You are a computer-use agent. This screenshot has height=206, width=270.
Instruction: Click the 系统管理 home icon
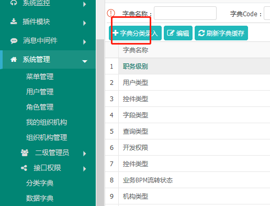click(x=14, y=59)
